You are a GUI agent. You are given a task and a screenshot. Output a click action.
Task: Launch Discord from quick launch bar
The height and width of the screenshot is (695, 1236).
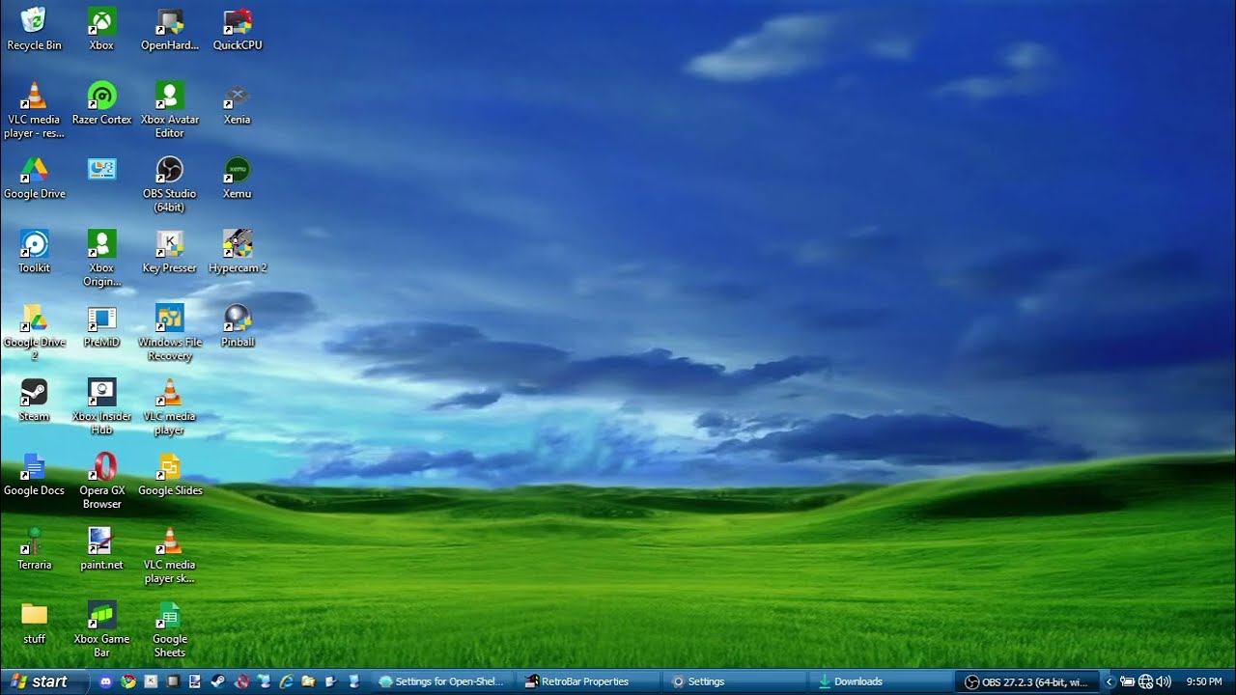105,681
